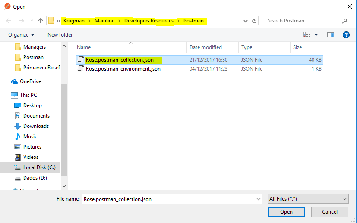Click the Cancel button

click(x=330, y=212)
